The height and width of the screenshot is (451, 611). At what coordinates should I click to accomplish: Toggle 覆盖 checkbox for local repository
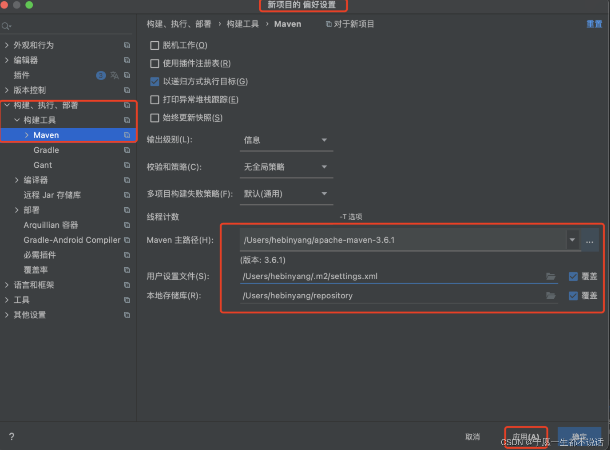pyautogui.click(x=573, y=296)
